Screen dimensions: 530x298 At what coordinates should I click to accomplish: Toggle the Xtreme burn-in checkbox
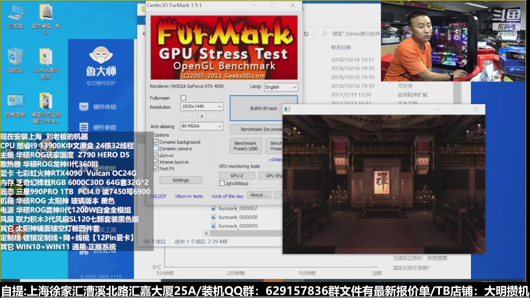[156, 162]
